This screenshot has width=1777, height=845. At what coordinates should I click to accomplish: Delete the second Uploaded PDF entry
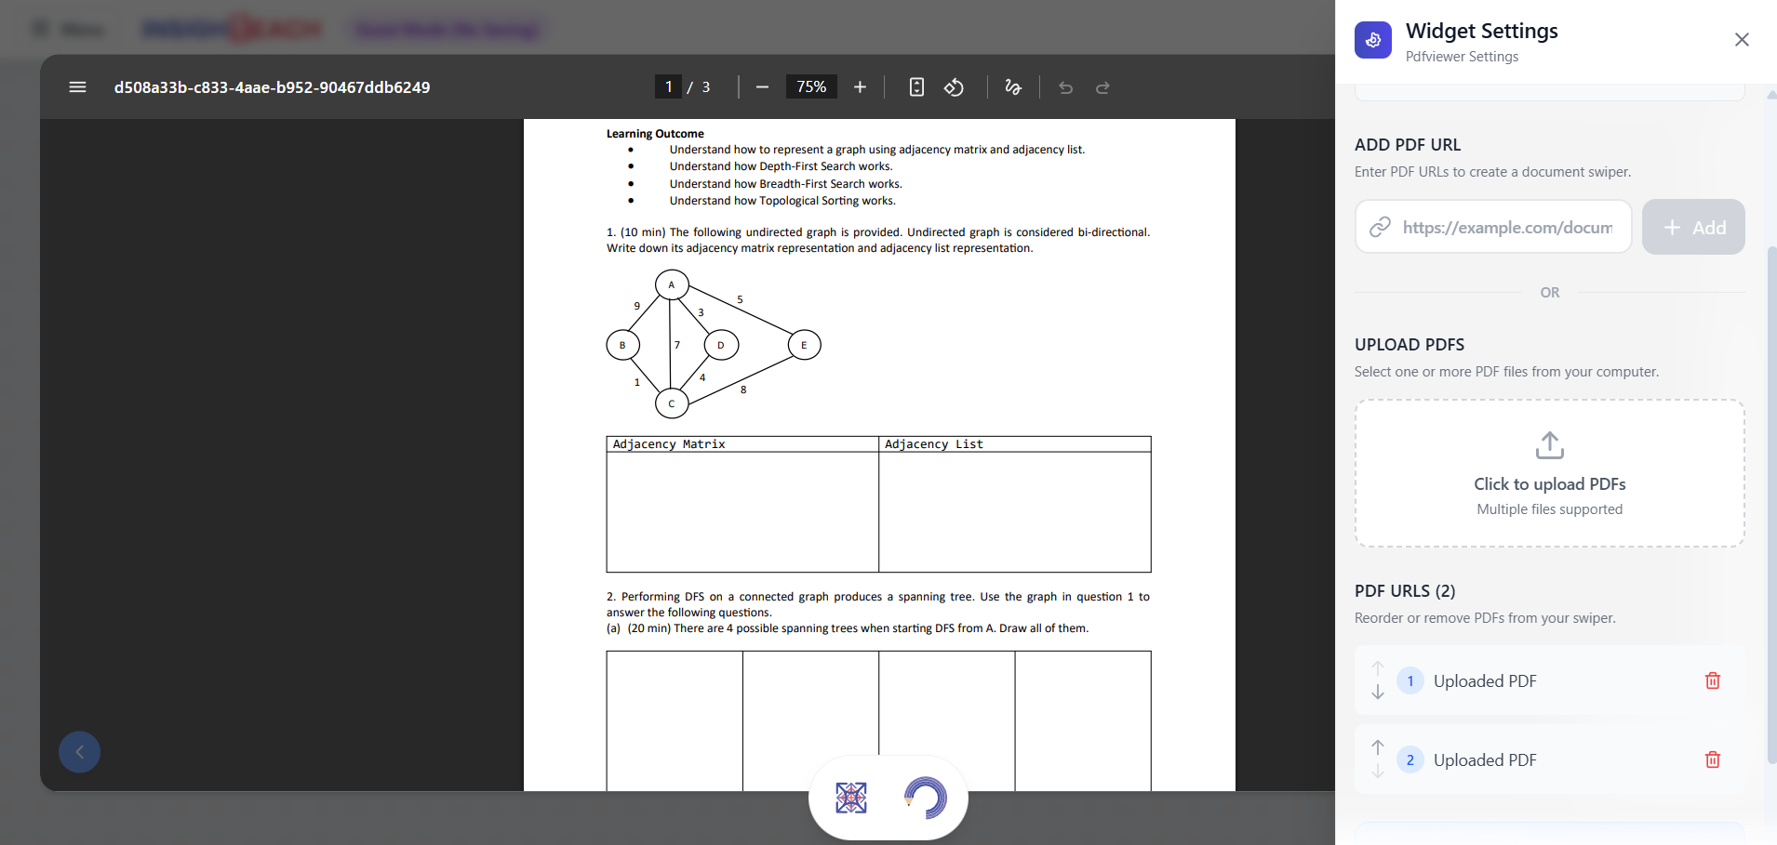click(1713, 759)
